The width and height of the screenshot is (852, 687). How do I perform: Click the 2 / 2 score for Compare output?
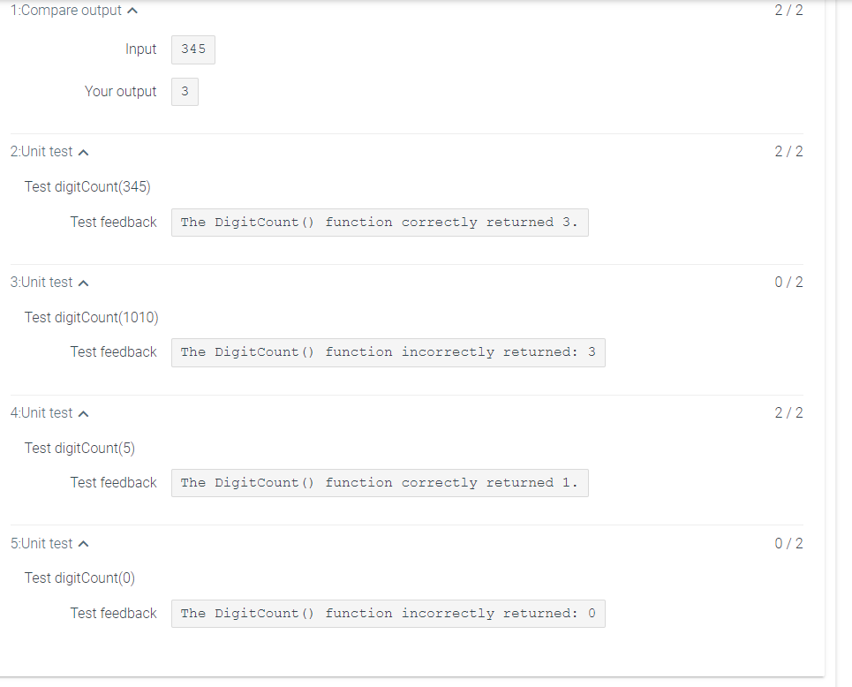click(788, 10)
